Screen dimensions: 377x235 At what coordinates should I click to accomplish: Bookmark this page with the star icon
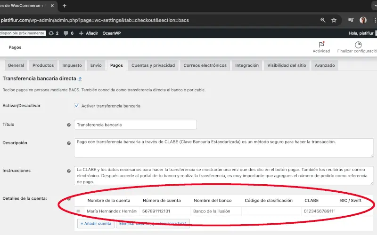334,20
